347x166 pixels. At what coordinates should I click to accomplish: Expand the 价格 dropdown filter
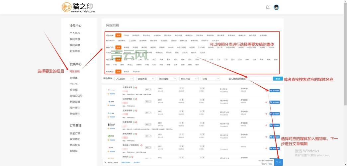click(x=210, y=79)
